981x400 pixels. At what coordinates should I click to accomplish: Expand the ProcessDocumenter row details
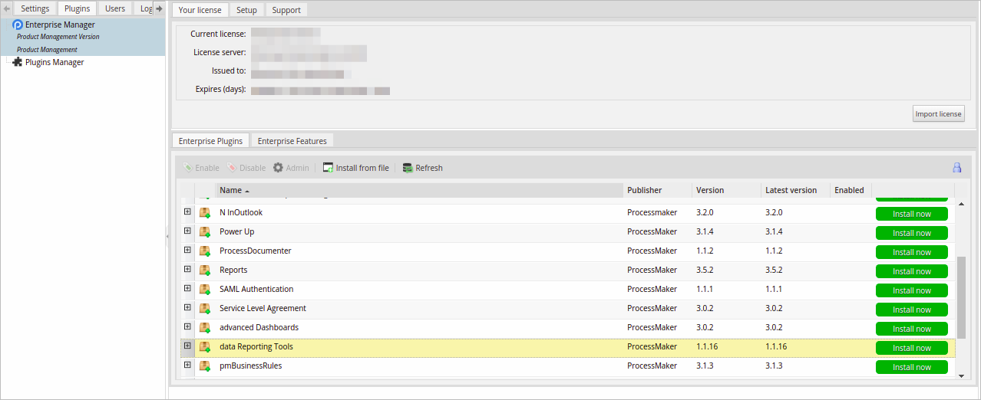click(x=187, y=251)
